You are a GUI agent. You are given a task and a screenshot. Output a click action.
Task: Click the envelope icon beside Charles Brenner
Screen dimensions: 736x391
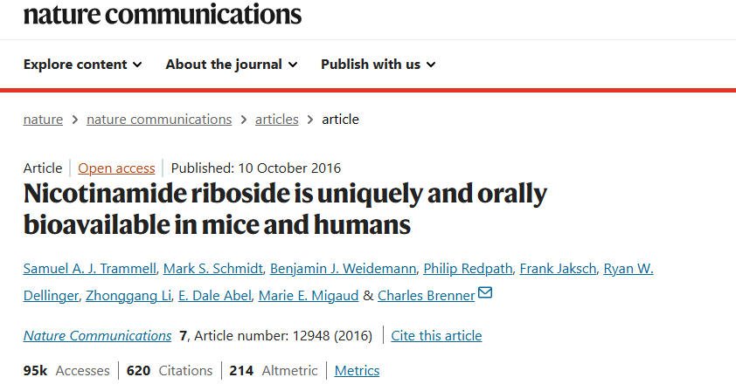tap(485, 294)
